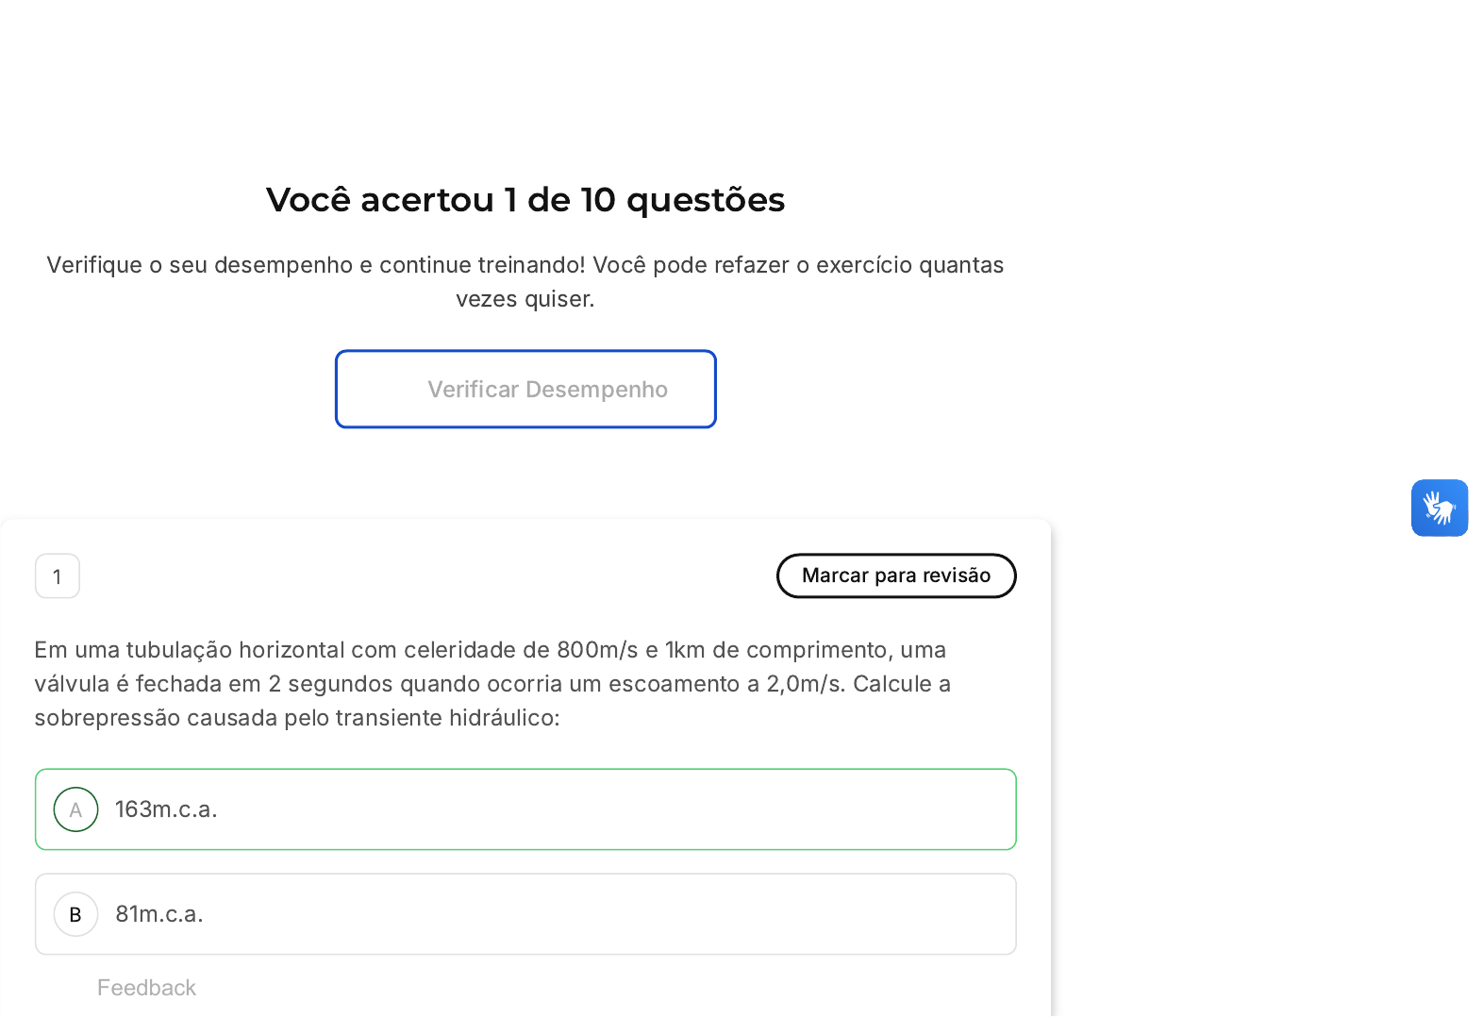The image size is (1483, 1017).
Task: Toggle Marcar para revisão for question 1
Action: pyautogui.click(x=895, y=575)
